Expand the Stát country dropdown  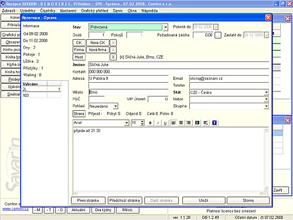266,92
